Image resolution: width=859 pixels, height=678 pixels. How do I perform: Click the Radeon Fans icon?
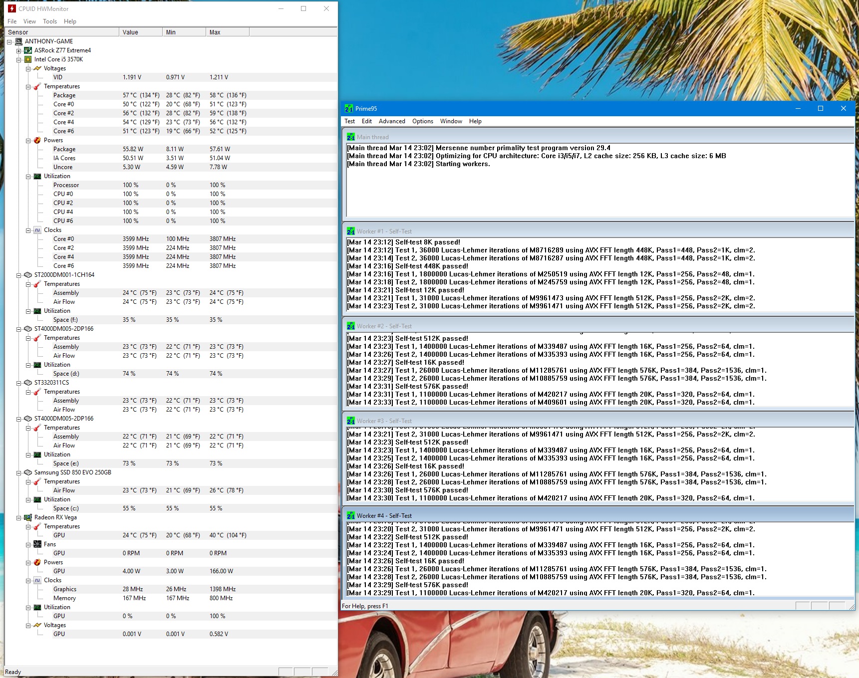tap(37, 544)
